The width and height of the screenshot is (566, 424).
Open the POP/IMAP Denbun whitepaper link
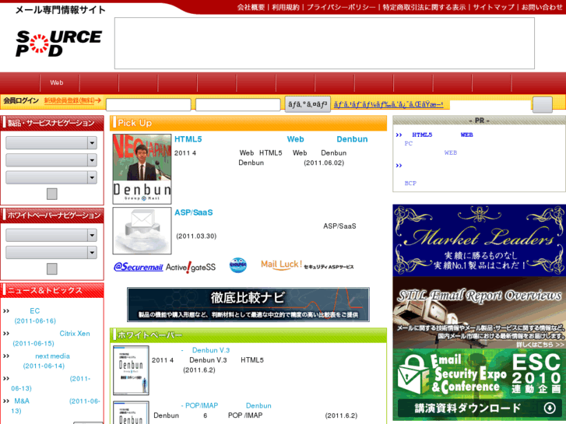coord(227,405)
